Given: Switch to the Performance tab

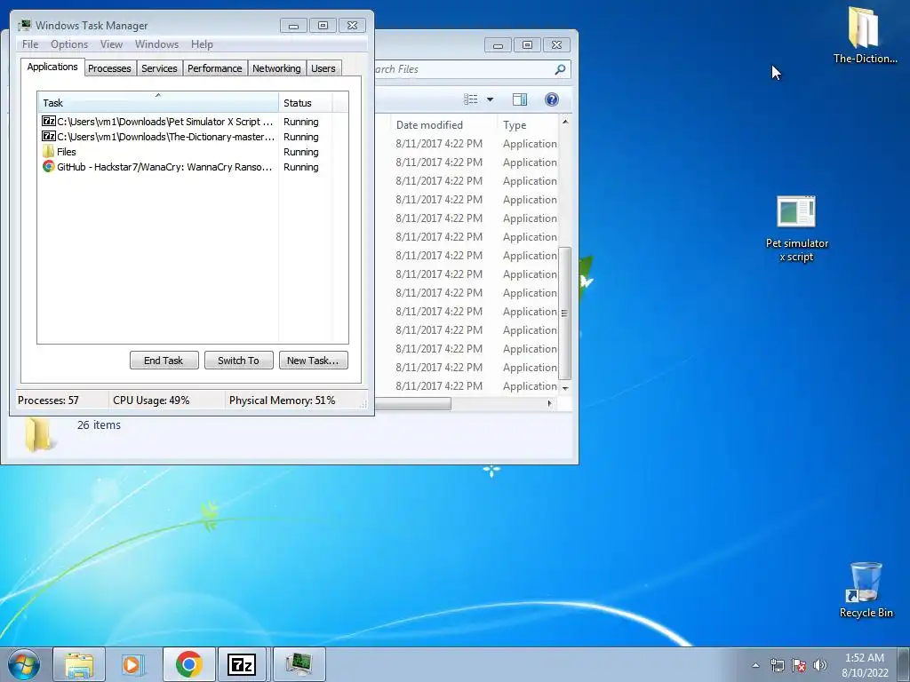Looking at the screenshot, I should 215,68.
